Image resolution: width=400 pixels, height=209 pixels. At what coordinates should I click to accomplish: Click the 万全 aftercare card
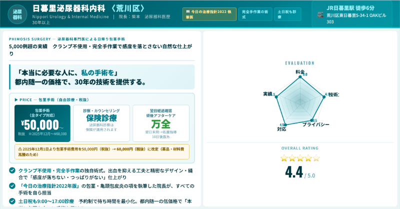tap(161, 120)
